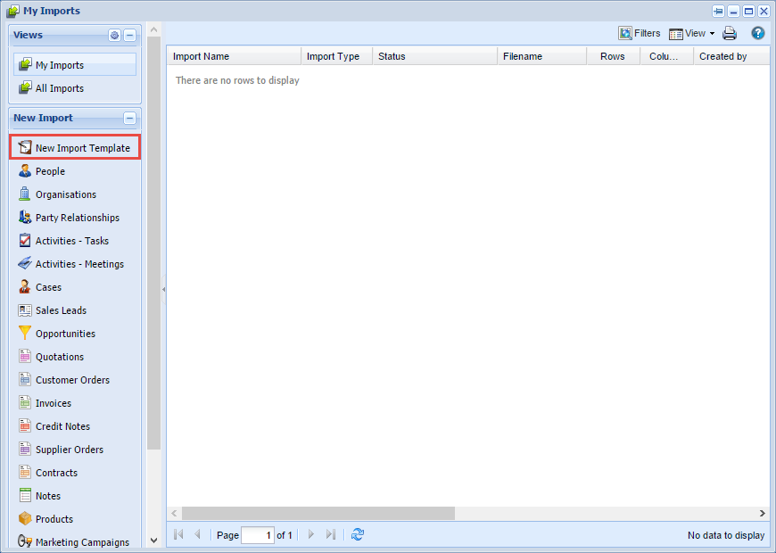Viewport: 776px width, 553px height.
Task: Open the View dropdown menu
Action: pos(691,33)
